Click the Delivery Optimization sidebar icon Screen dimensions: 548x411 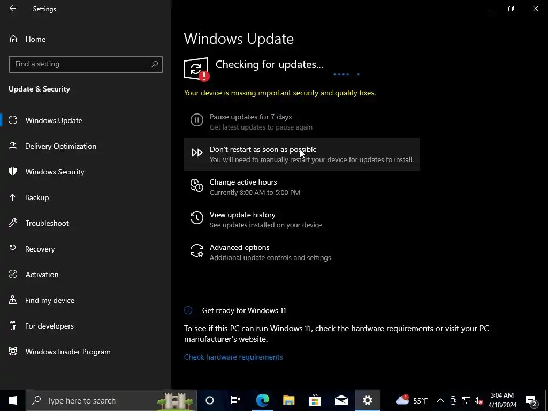(13, 146)
